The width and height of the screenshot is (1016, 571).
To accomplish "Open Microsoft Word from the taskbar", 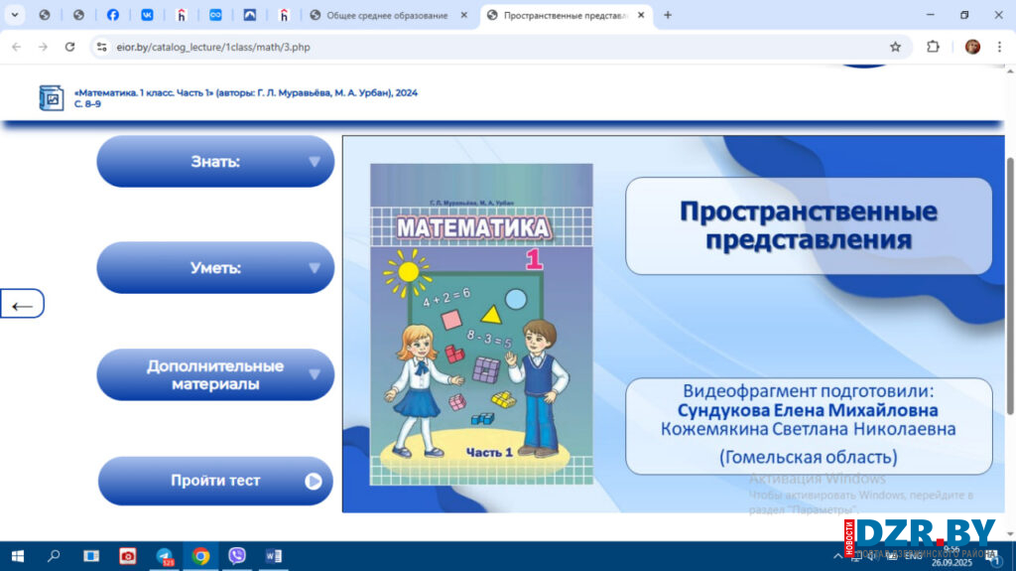I will coord(274,556).
